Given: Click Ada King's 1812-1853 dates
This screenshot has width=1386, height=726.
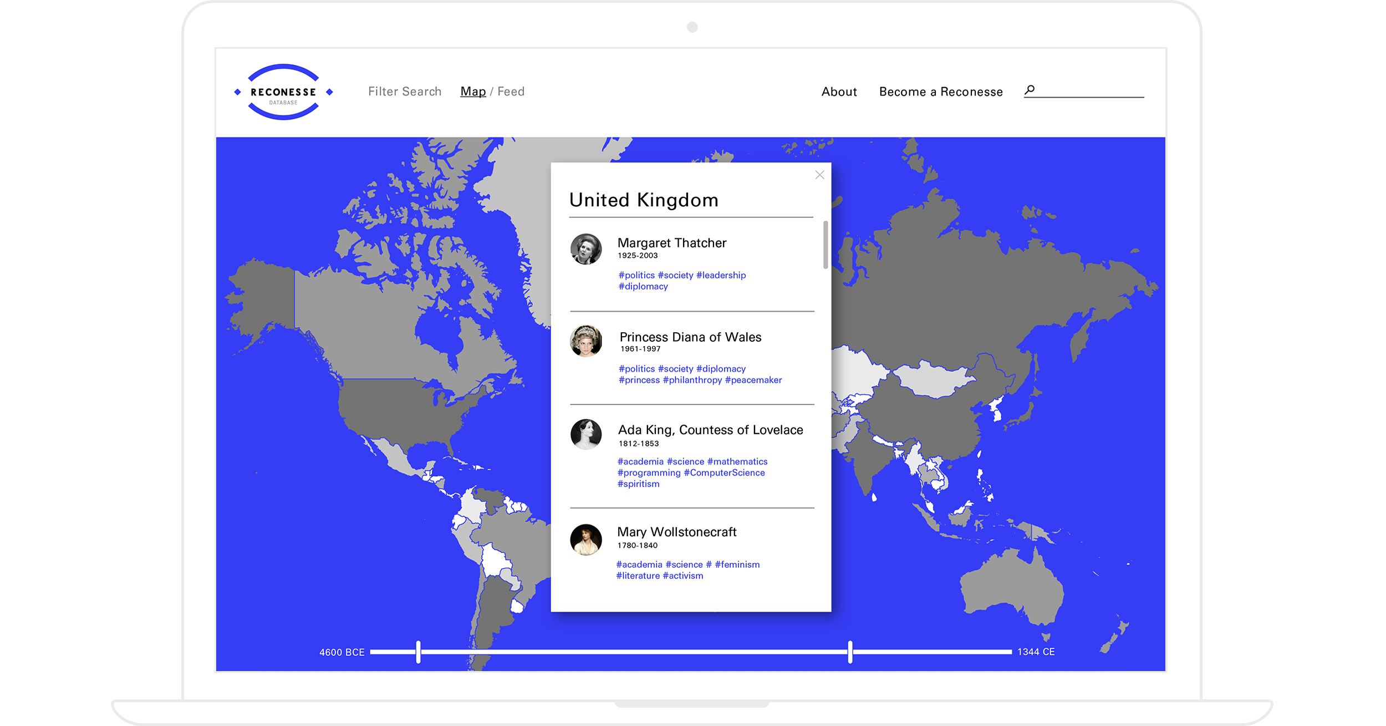Looking at the screenshot, I should click(639, 444).
